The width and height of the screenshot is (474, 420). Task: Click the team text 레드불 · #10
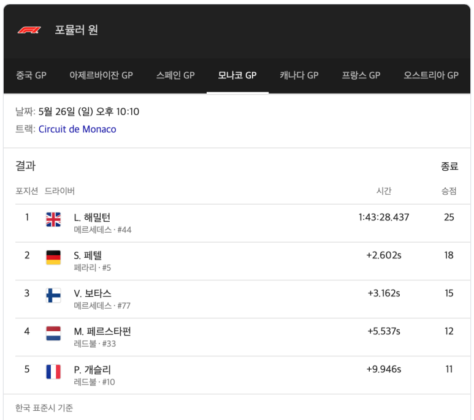click(x=94, y=382)
